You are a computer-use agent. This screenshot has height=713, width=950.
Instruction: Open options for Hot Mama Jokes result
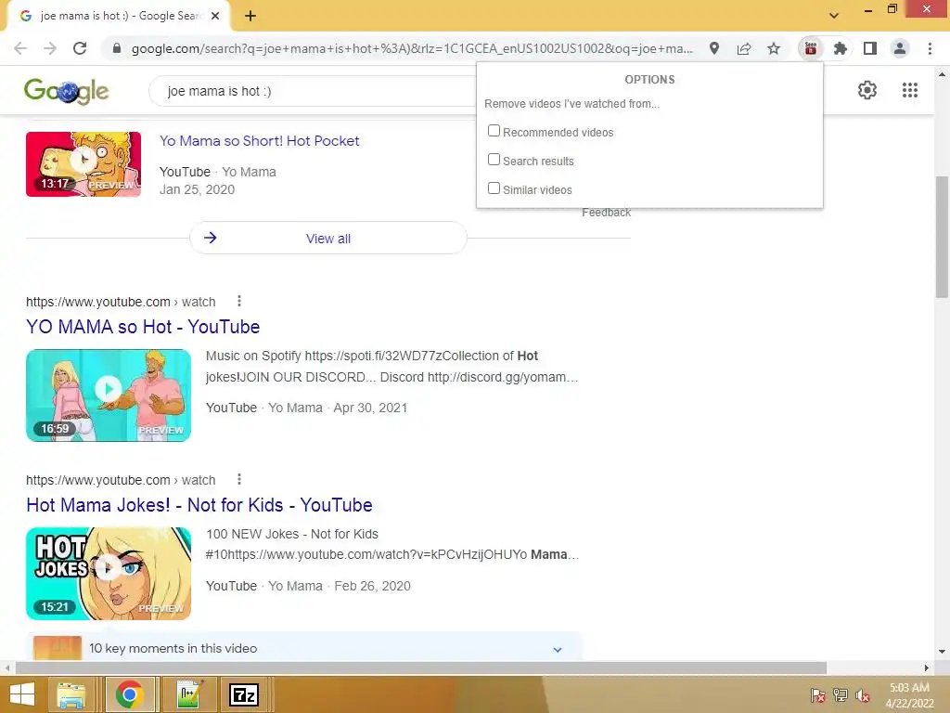click(x=239, y=480)
